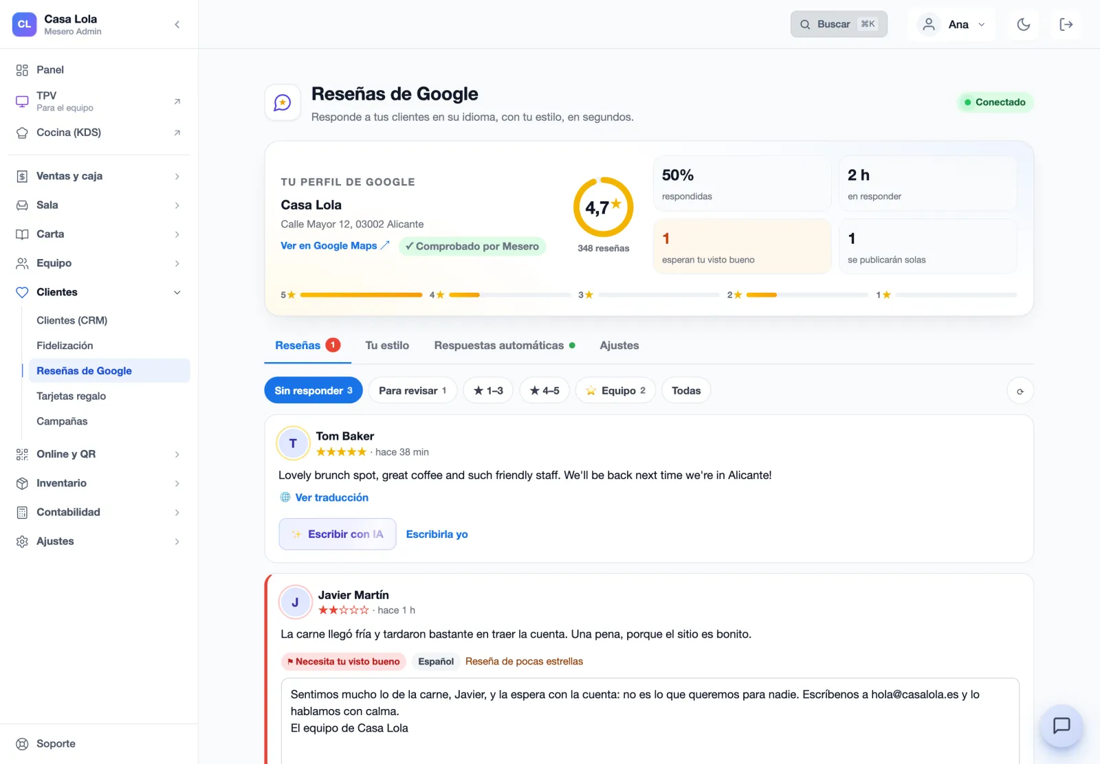Click the Buscar search field
This screenshot has height=764, width=1100.
(839, 25)
